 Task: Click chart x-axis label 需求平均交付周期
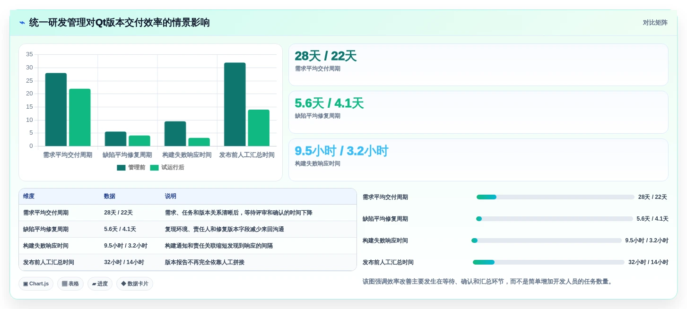68,155
